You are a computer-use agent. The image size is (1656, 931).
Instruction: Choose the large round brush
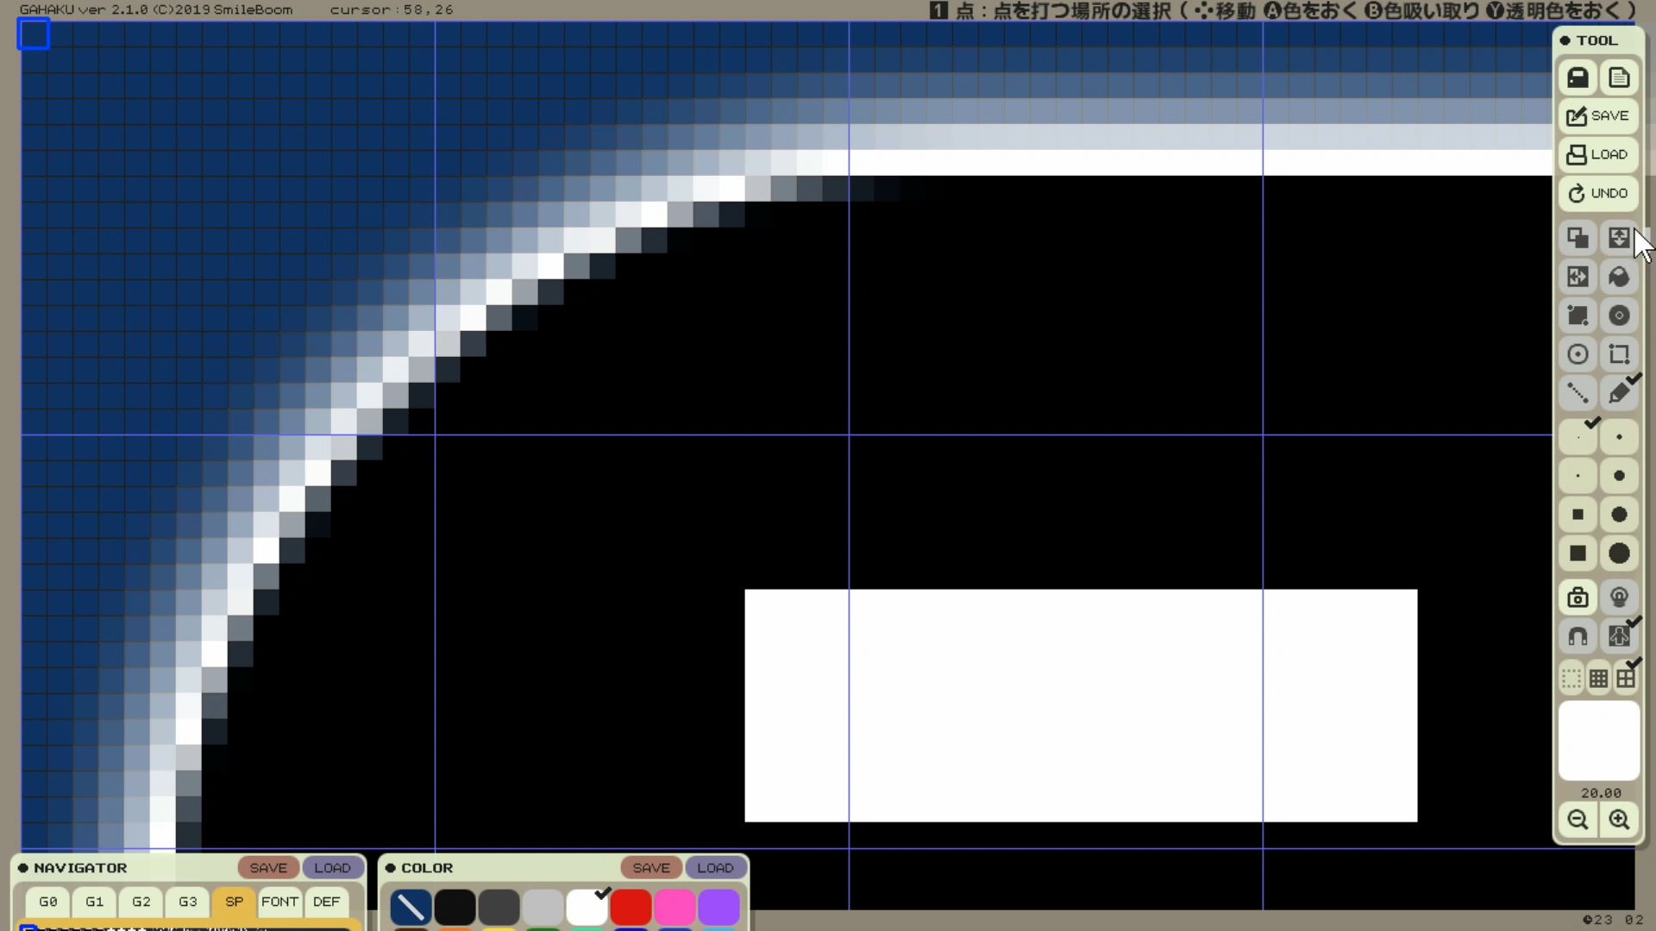1619,515
